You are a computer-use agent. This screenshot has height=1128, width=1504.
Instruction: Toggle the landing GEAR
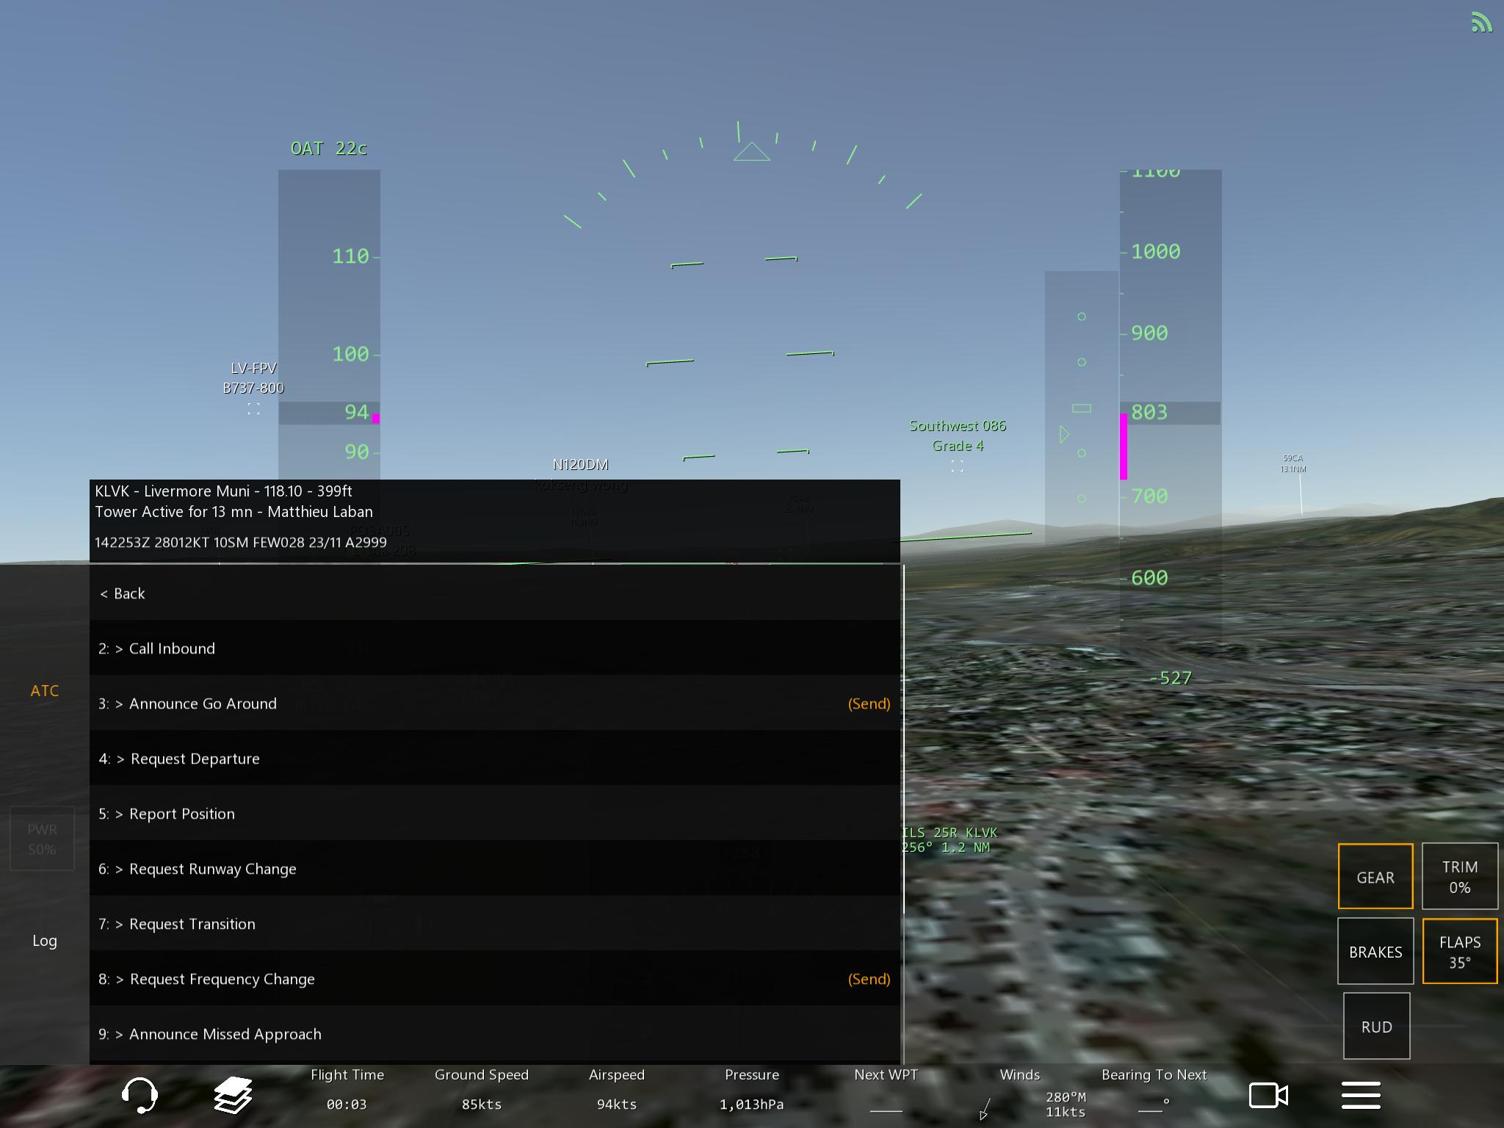[x=1375, y=877]
